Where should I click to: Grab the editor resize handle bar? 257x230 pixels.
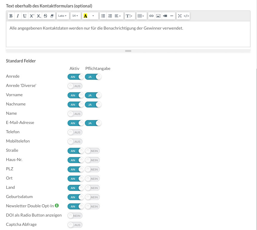128,51
